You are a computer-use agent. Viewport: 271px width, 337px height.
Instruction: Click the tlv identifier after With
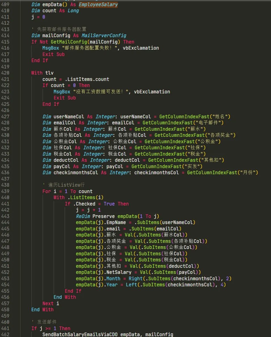49,73
